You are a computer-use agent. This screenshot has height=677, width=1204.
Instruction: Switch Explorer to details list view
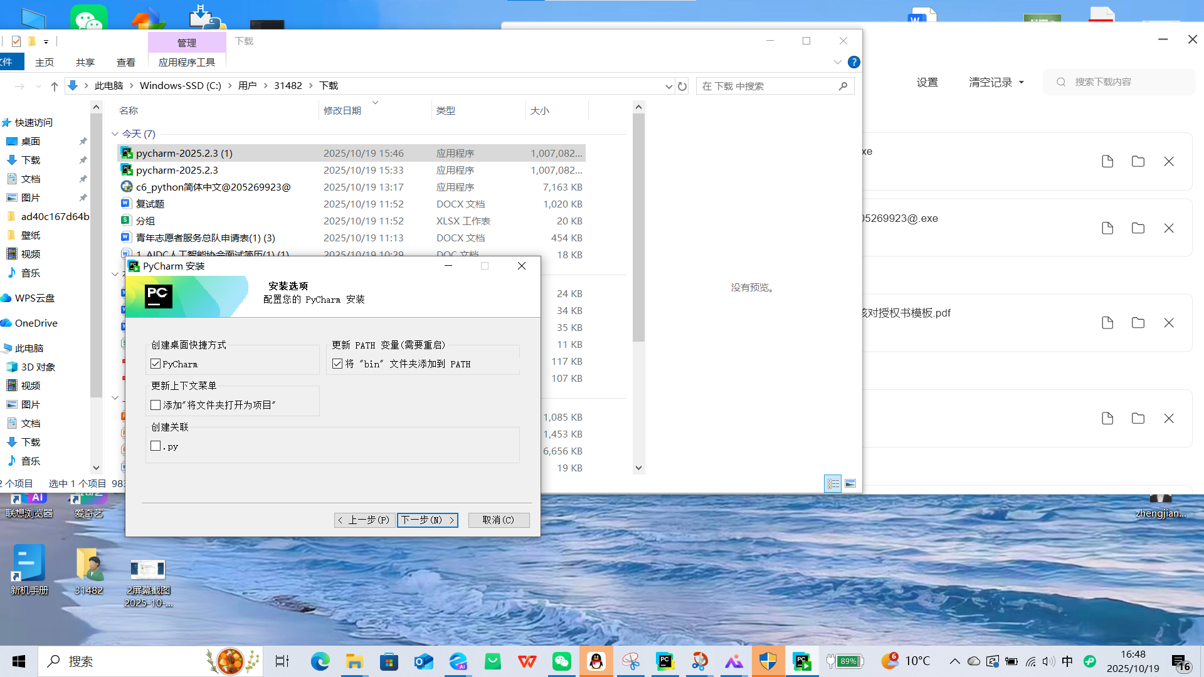[833, 483]
